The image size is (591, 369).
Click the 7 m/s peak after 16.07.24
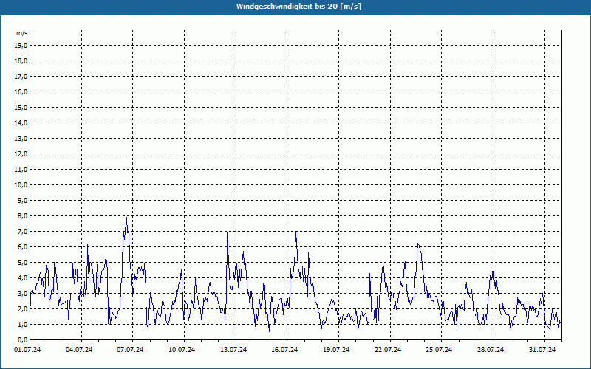click(x=296, y=232)
